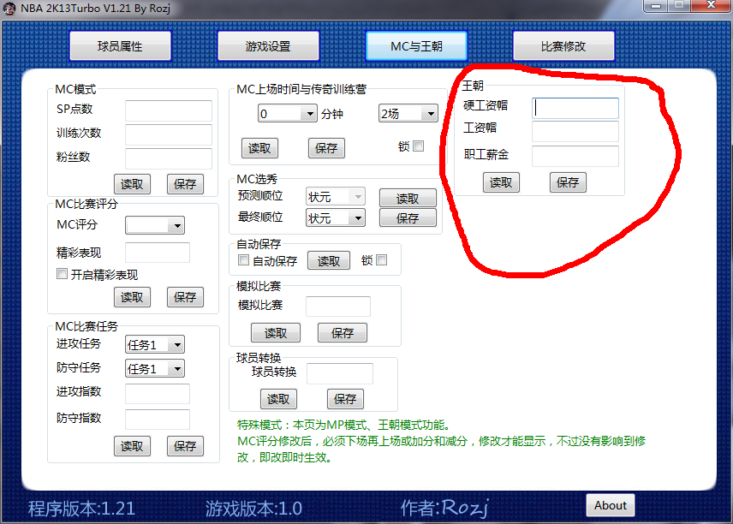Click the 精彩表现 input field
The width and height of the screenshot is (733, 524).
[157, 253]
